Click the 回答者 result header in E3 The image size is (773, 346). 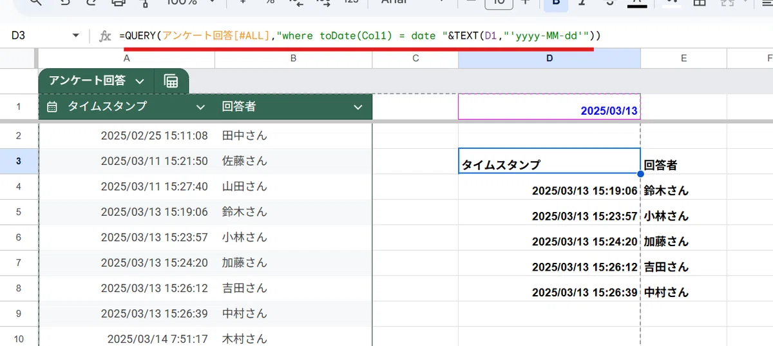[x=683, y=161]
